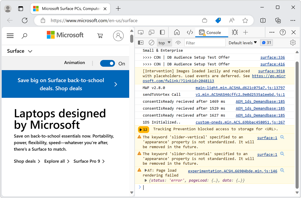Viewport: 301px width, 198px height.
Task: Click the Shop deals link
Action: coord(25,161)
